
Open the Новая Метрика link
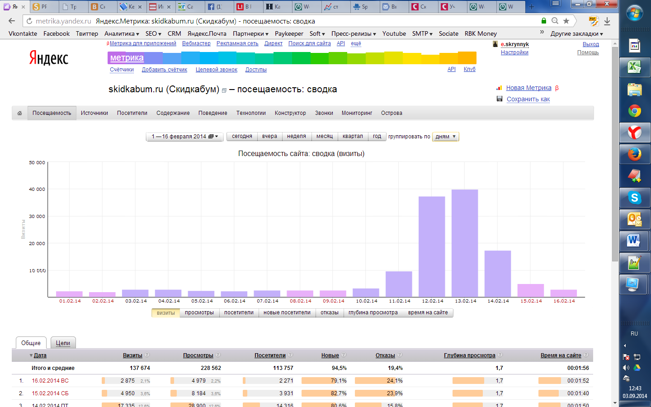[x=529, y=88]
